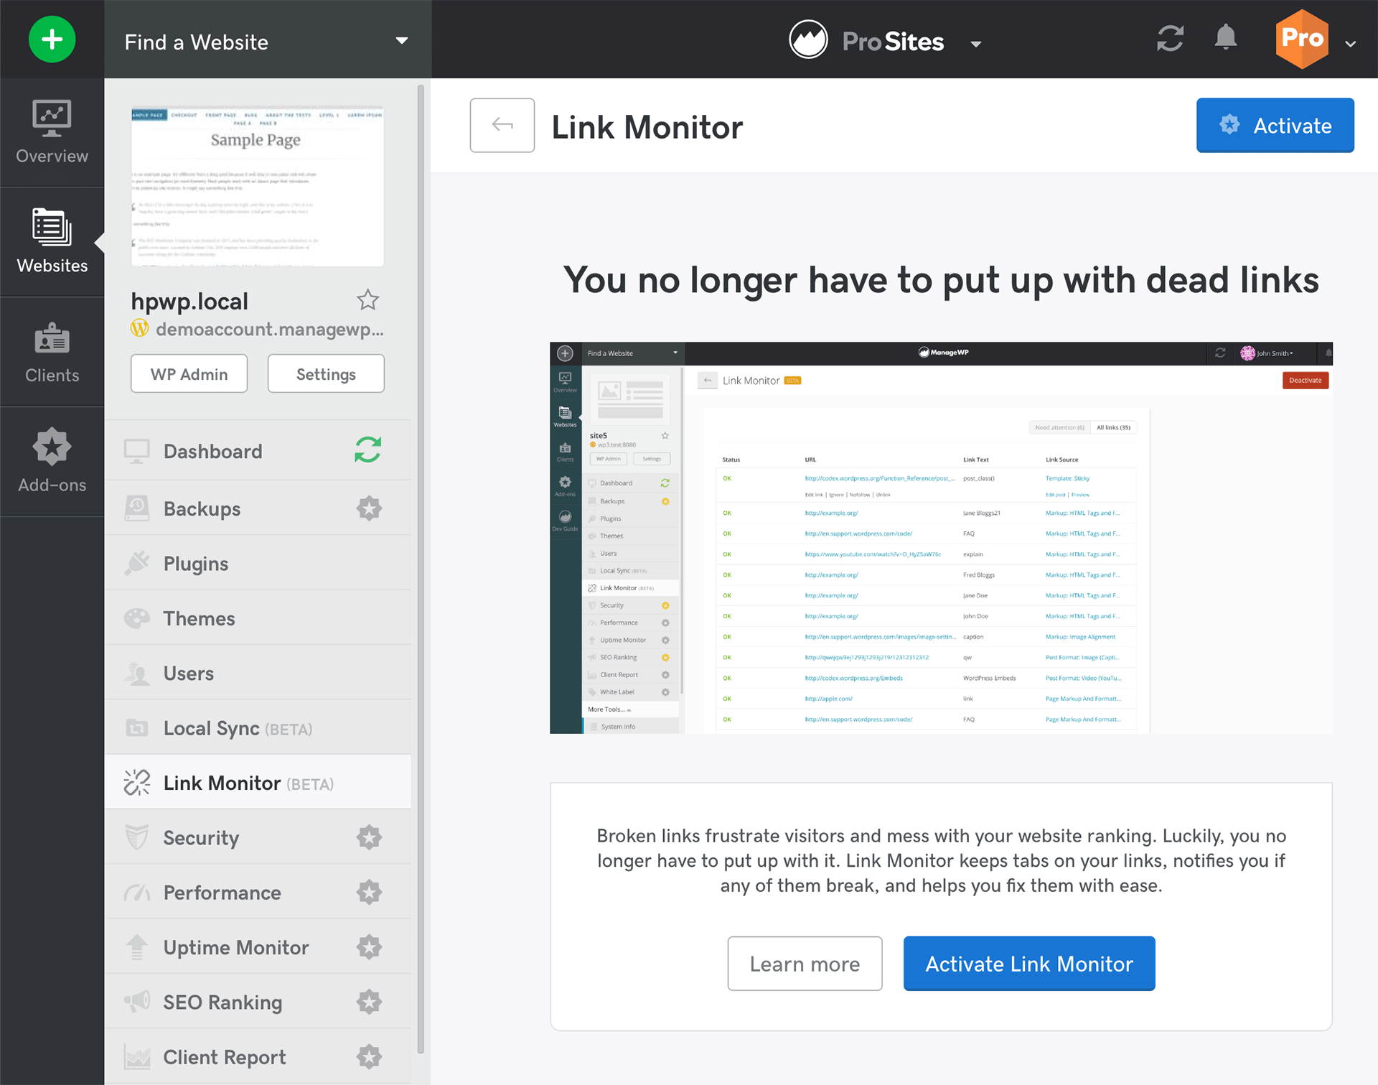This screenshot has height=1085, width=1378.
Task: Open Security in site menu
Action: 258,837
